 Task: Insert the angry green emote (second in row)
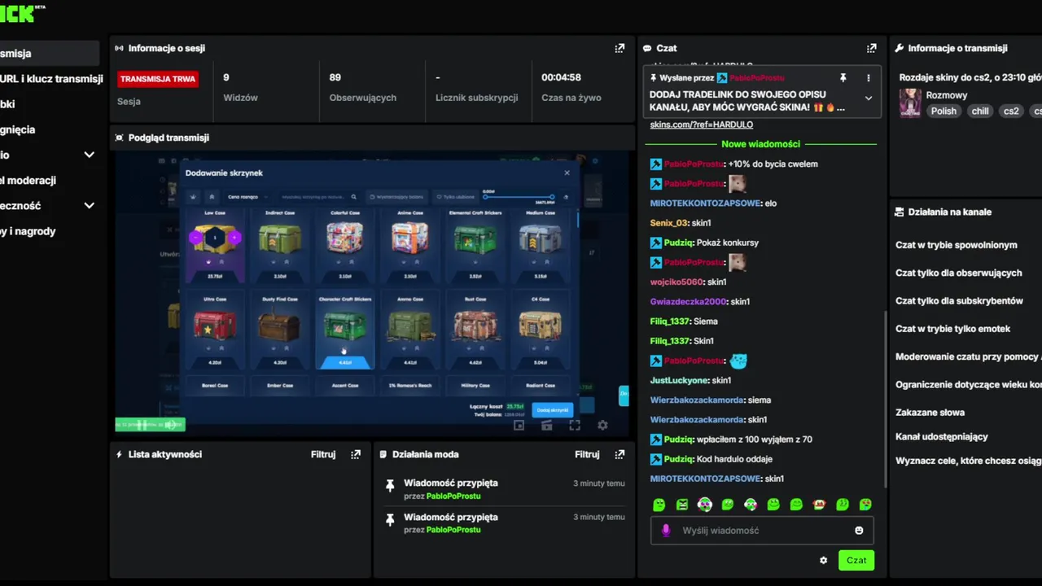(682, 505)
